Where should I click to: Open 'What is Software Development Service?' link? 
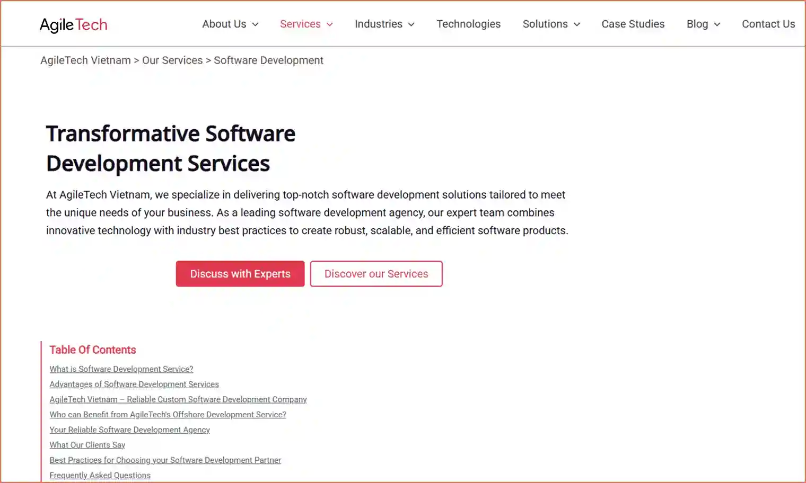[121, 369]
